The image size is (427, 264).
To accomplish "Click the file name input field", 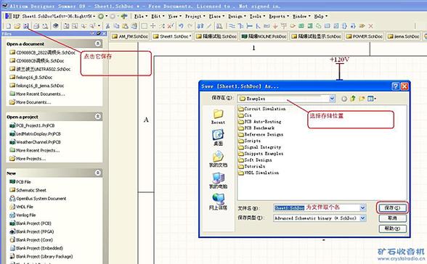I will [317, 208].
